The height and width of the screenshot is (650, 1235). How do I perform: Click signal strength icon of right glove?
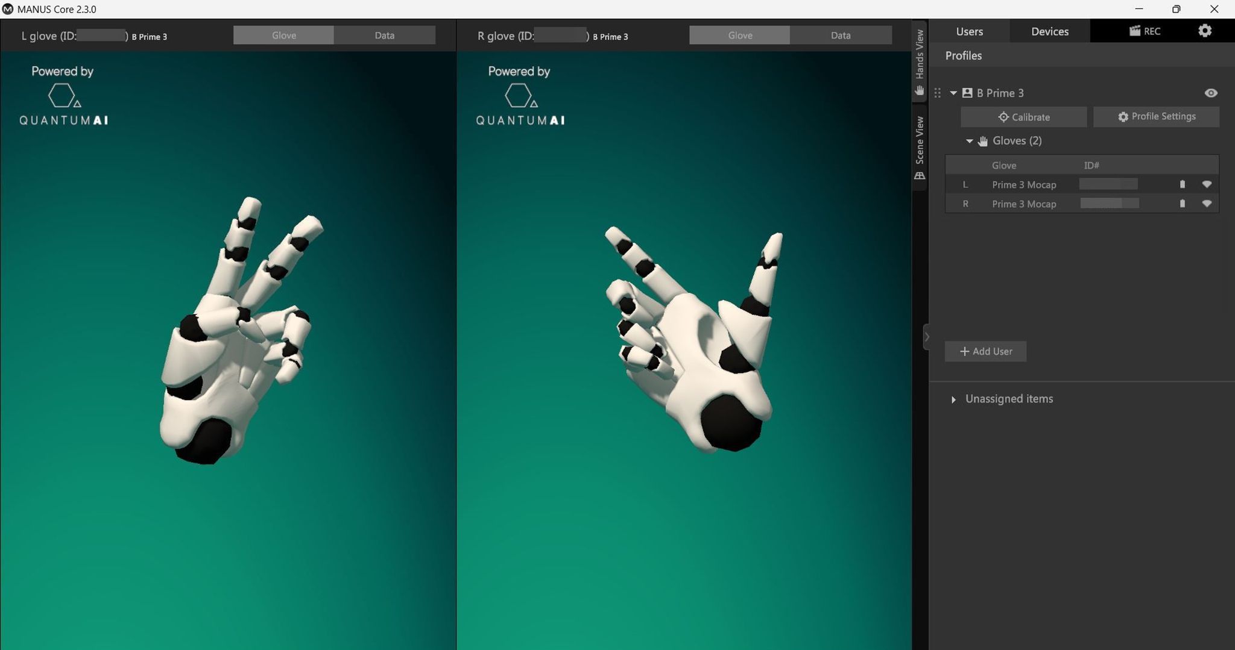[x=1207, y=204]
